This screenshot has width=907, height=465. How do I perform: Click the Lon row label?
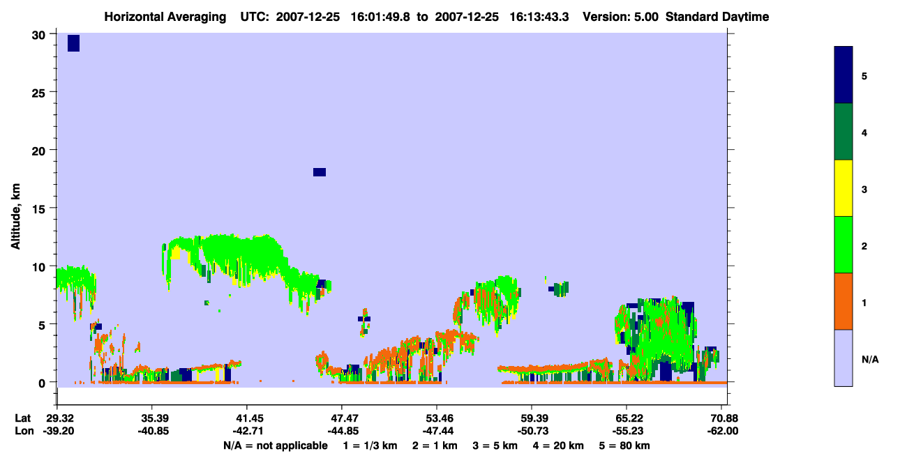[x=23, y=431]
